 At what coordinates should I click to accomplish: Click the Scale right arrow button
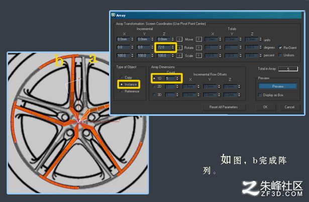[x=198, y=55]
